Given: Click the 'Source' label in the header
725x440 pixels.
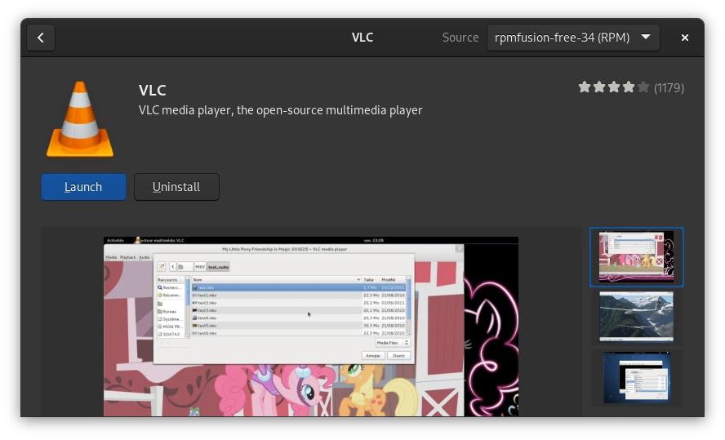Looking at the screenshot, I should [460, 38].
